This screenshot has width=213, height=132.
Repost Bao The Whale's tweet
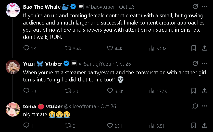click(68, 49)
